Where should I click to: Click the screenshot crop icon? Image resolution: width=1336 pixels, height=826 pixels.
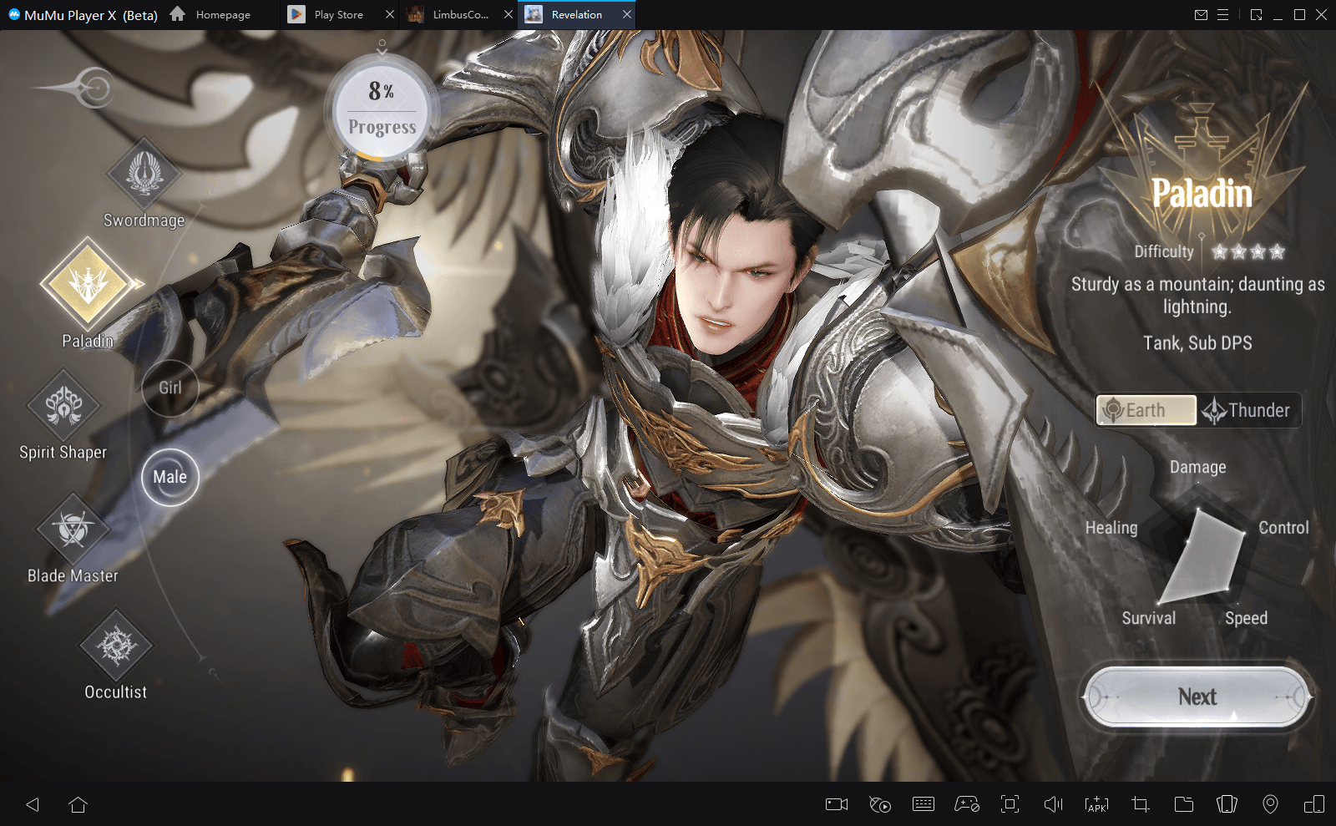[x=1141, y=804]
